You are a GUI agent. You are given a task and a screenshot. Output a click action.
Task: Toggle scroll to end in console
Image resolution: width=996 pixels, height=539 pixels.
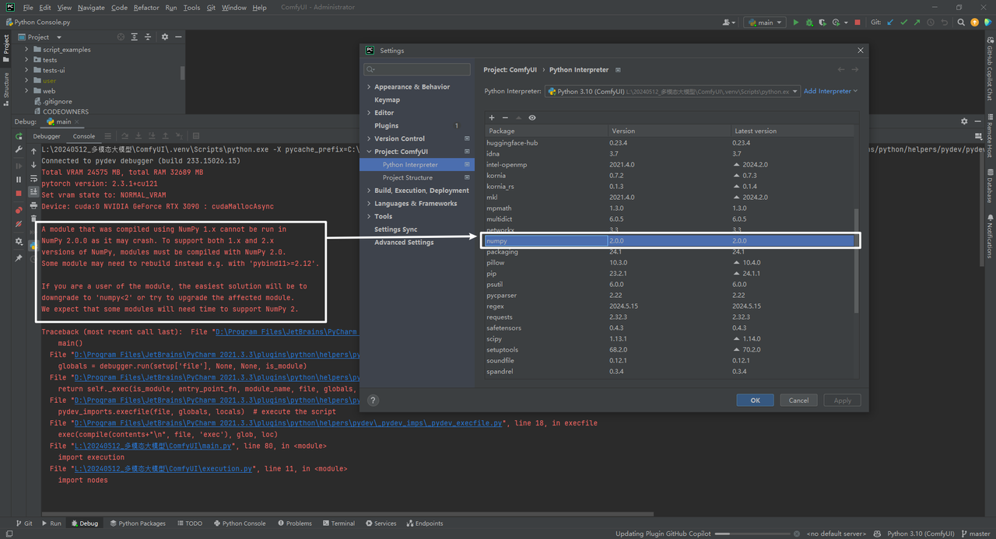(x=33, y=191)
